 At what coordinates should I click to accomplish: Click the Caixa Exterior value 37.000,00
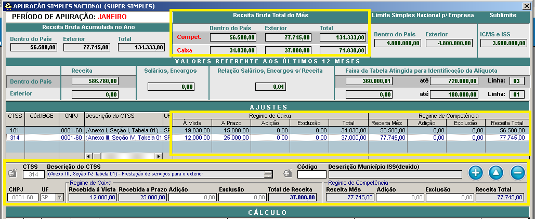pyautogui.click(x=288, y=50)
